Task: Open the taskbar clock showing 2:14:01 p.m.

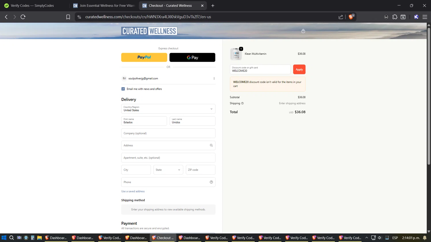Action: click(411, 238)
